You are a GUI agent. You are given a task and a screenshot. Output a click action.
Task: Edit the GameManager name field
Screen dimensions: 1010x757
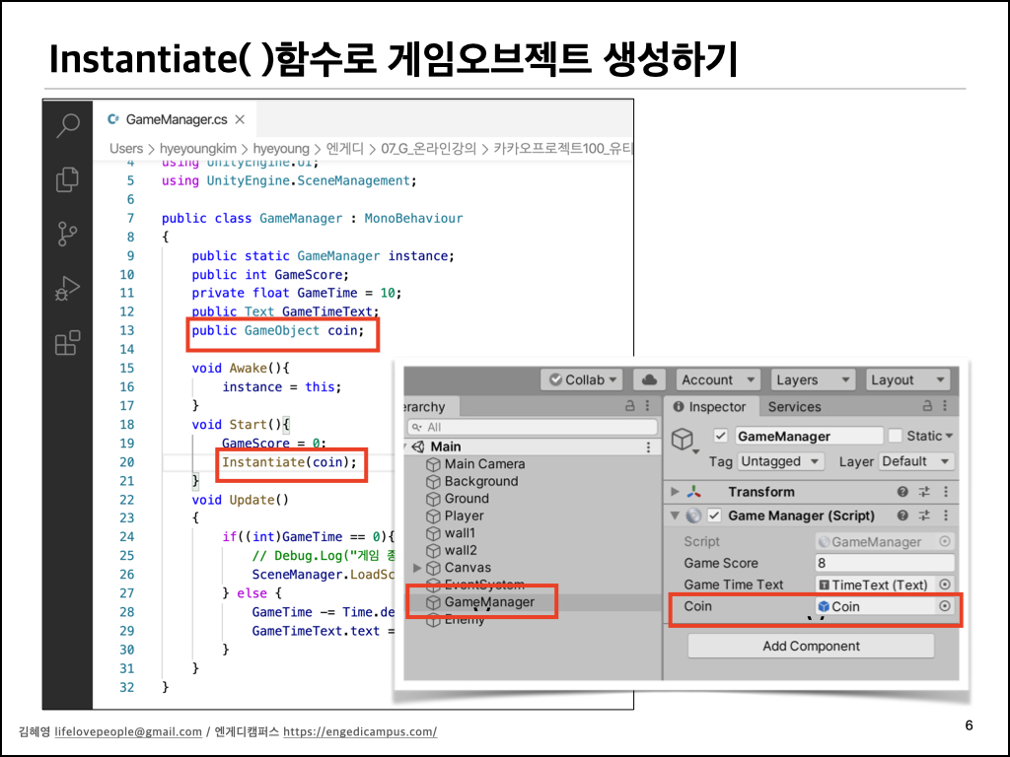point(809,436)
